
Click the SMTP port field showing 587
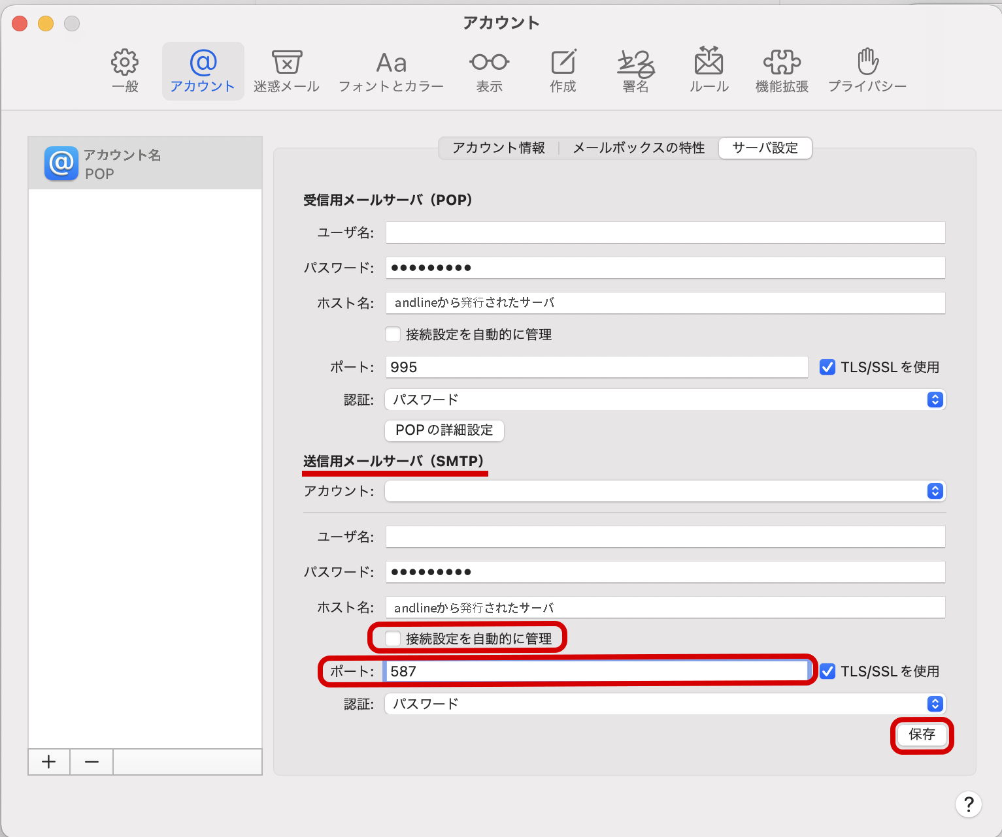point(596,671)
